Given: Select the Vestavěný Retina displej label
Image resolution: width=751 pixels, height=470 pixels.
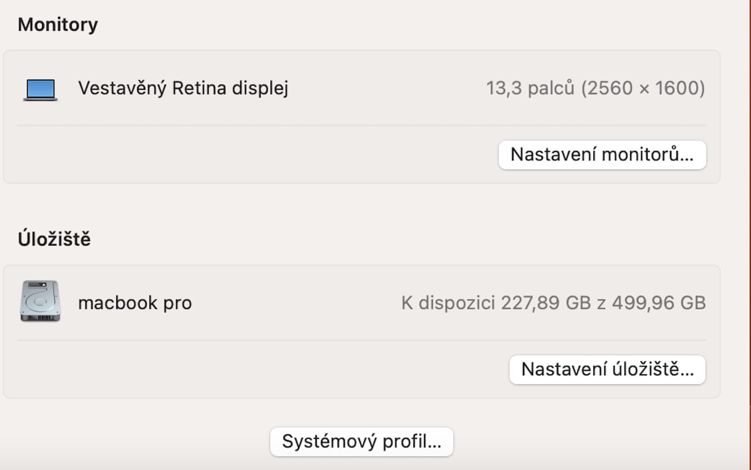Looking at the screenshot, I should pyautogui.click(x=183, y=88).
